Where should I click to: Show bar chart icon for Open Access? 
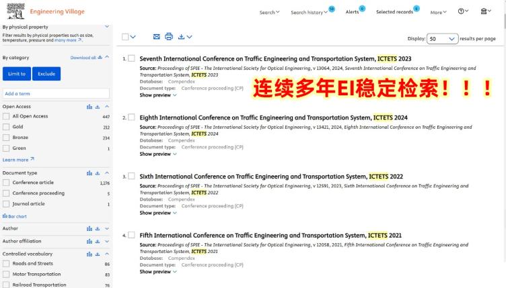coord(89,107)
